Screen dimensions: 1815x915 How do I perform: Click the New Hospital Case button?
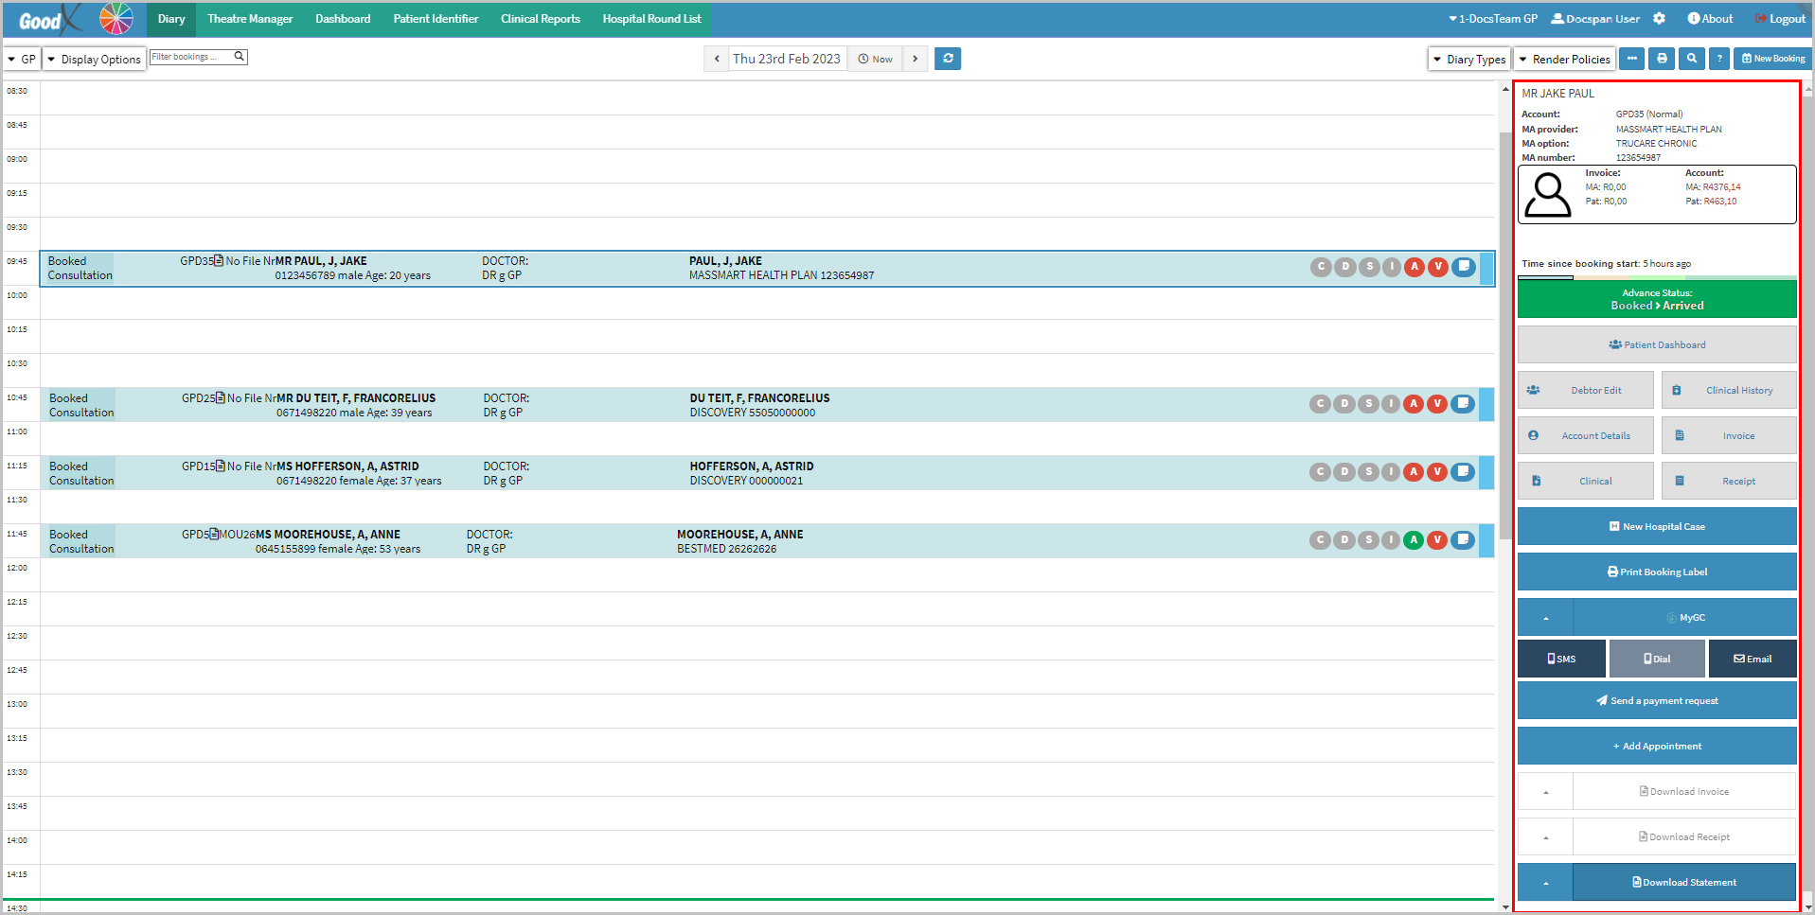coord(1656,527)
